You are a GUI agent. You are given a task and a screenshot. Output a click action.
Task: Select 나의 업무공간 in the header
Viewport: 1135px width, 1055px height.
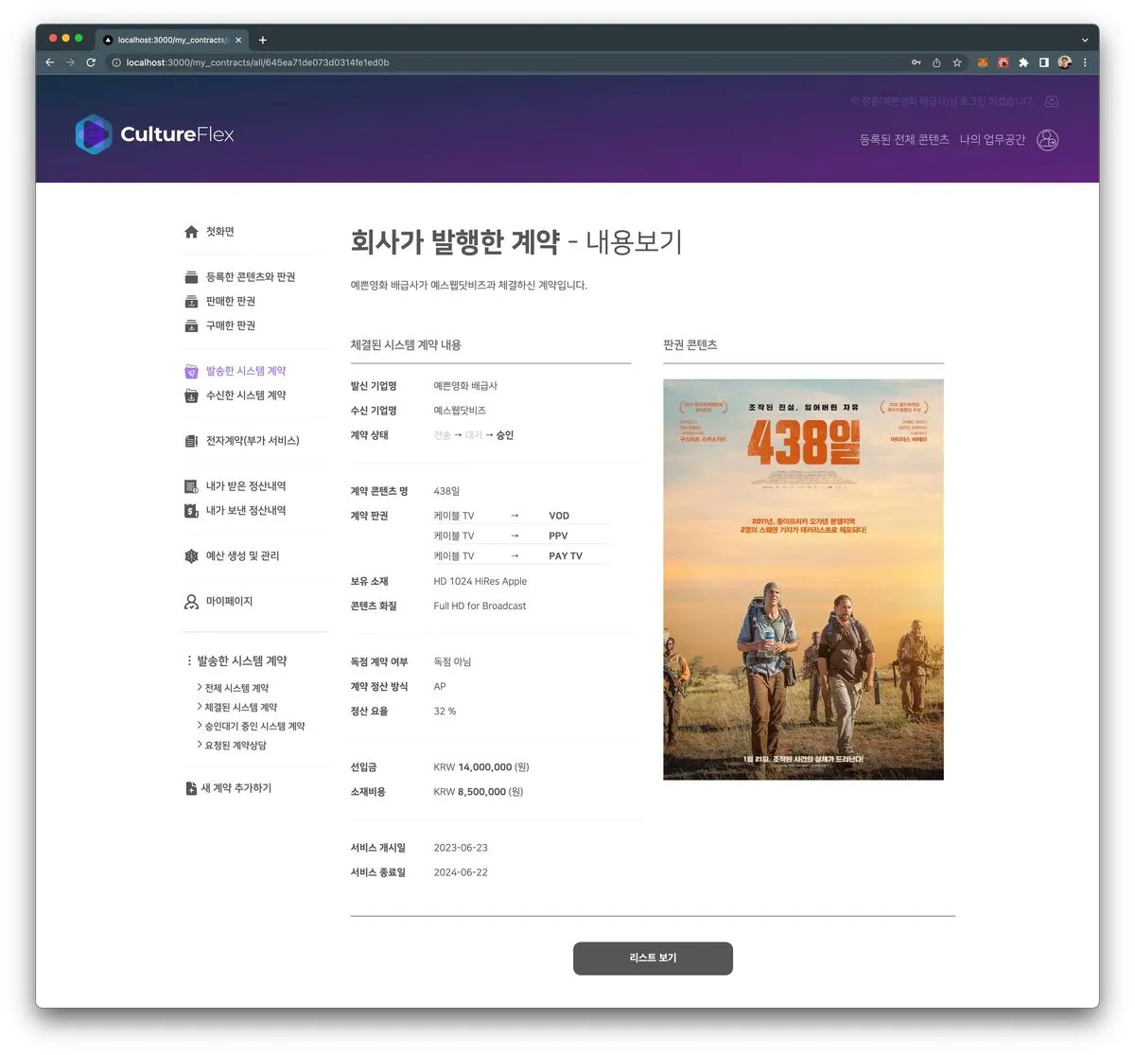pyautogui.click(x=992, y=139)
